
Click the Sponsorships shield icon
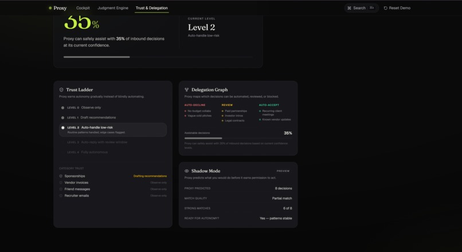61,176
